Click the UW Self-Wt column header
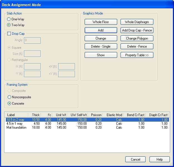 coord(78,115)
